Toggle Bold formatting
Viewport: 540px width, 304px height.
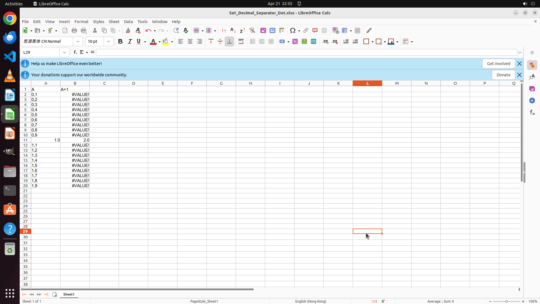120,41
